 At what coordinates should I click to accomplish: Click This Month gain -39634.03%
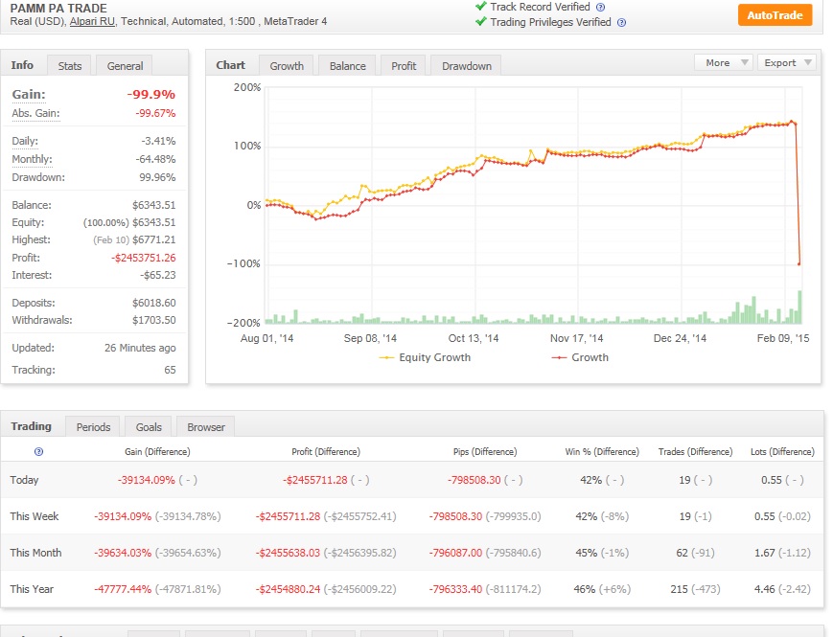tap(123, 553)
